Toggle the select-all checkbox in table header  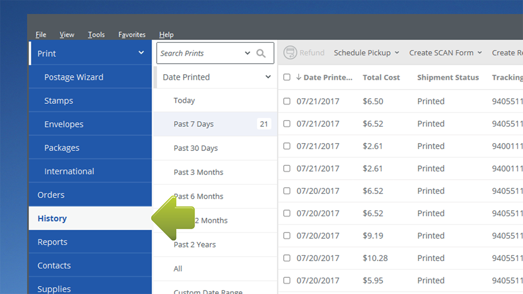pyautogui.click(x=287, y=77)
